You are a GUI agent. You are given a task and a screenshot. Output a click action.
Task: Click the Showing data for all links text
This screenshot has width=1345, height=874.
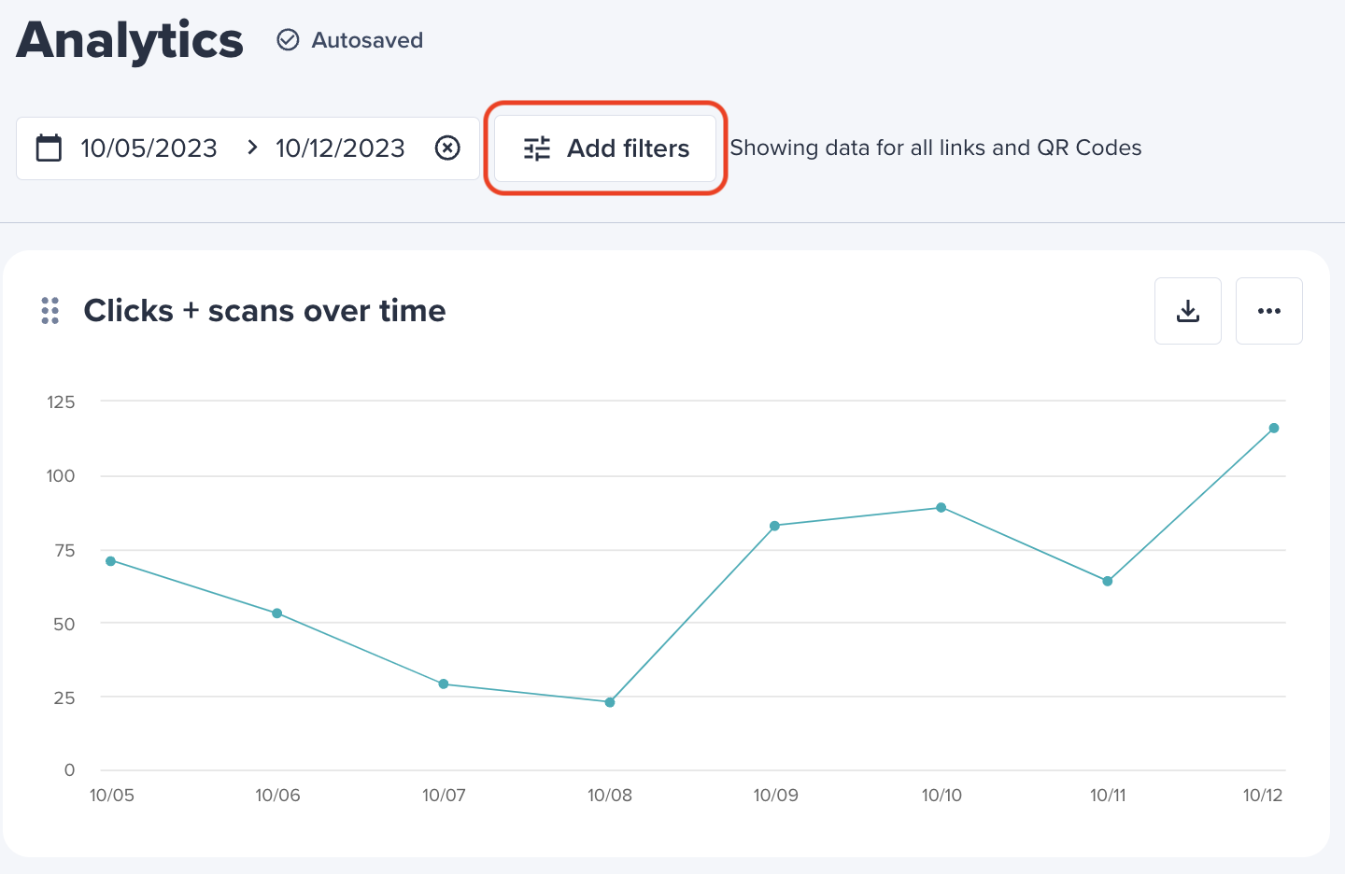coord(936,148)
